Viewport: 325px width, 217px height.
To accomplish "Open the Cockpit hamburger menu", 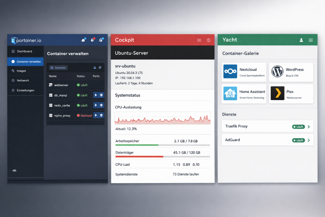I will pos(199,40).
